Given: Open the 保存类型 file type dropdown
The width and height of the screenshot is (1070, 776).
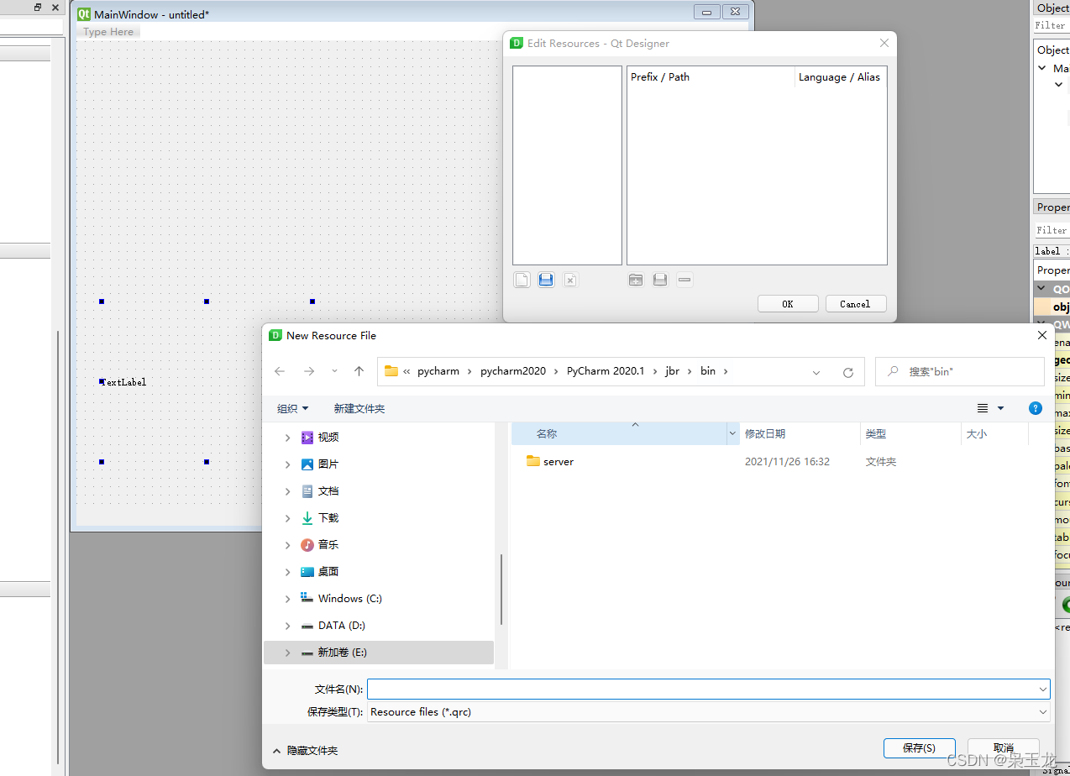Looking at the screenshot, I should coord(1043,711).
